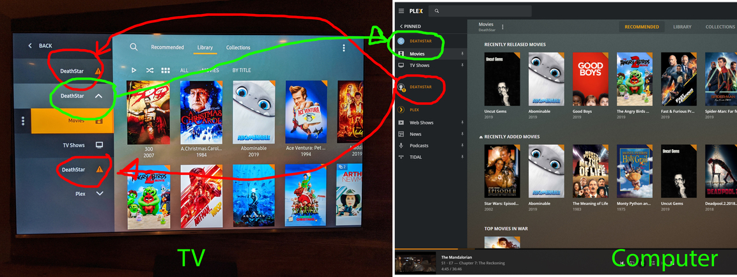Toggle the pin for Movies in Computer sidebar
The width and height of the screenshot is (737, 277).
point(462,54)
